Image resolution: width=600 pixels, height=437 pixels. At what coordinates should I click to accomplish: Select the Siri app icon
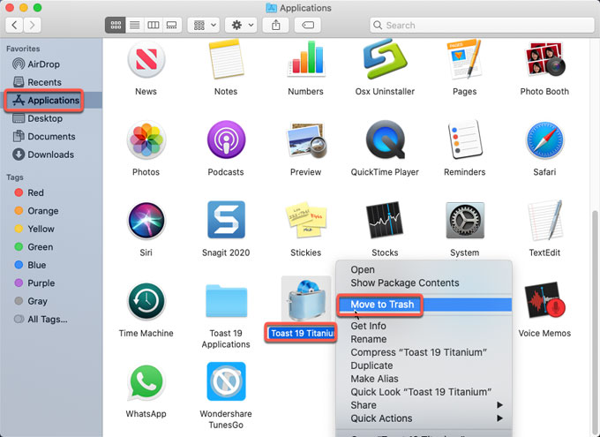click(146, 221)
